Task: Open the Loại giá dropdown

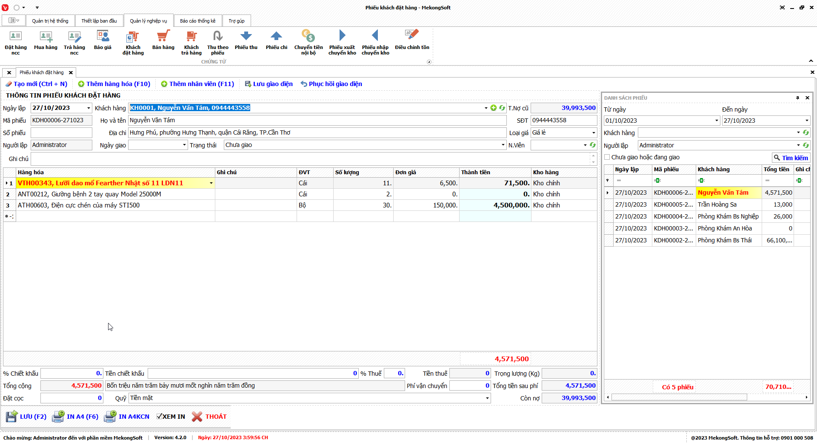Action: click(x=594, y=133)
